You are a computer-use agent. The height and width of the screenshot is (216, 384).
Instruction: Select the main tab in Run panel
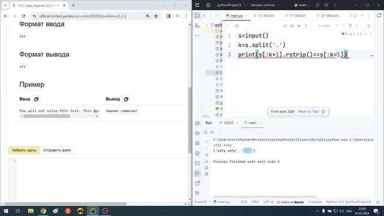(x=252, y=123)
